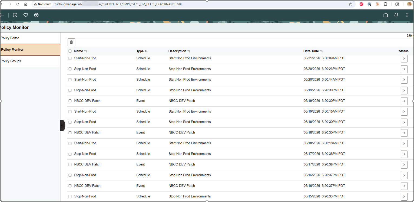Click the browser forward arrow
The image size is (414, 202).
coord(10,4)
